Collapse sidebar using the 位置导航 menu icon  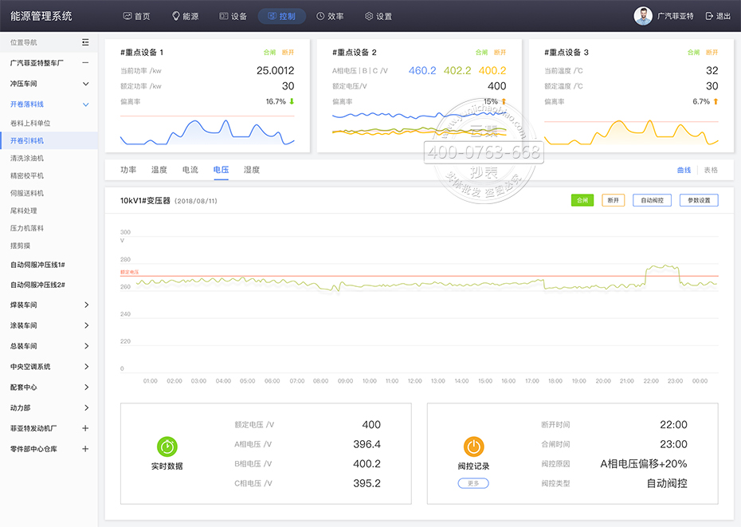tap(85, 42)
